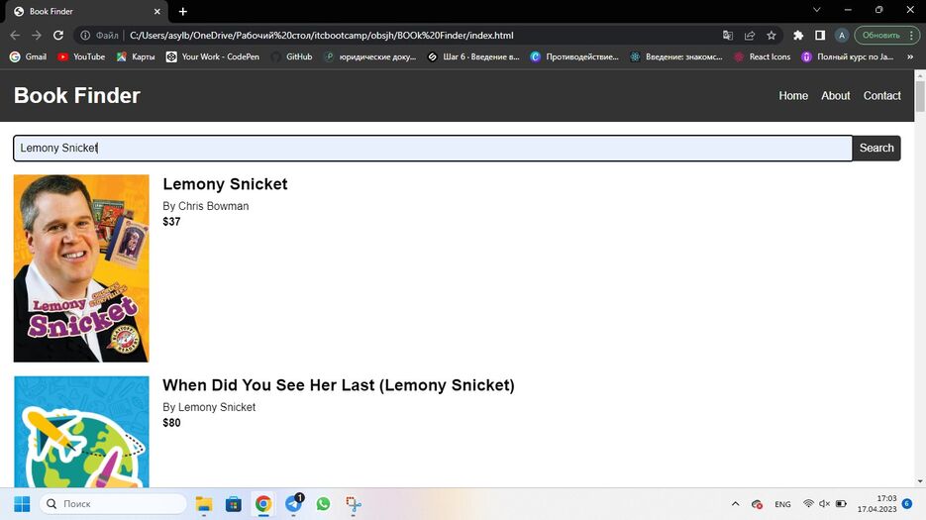Open the Противодействие bookmark

coord(574,56)
